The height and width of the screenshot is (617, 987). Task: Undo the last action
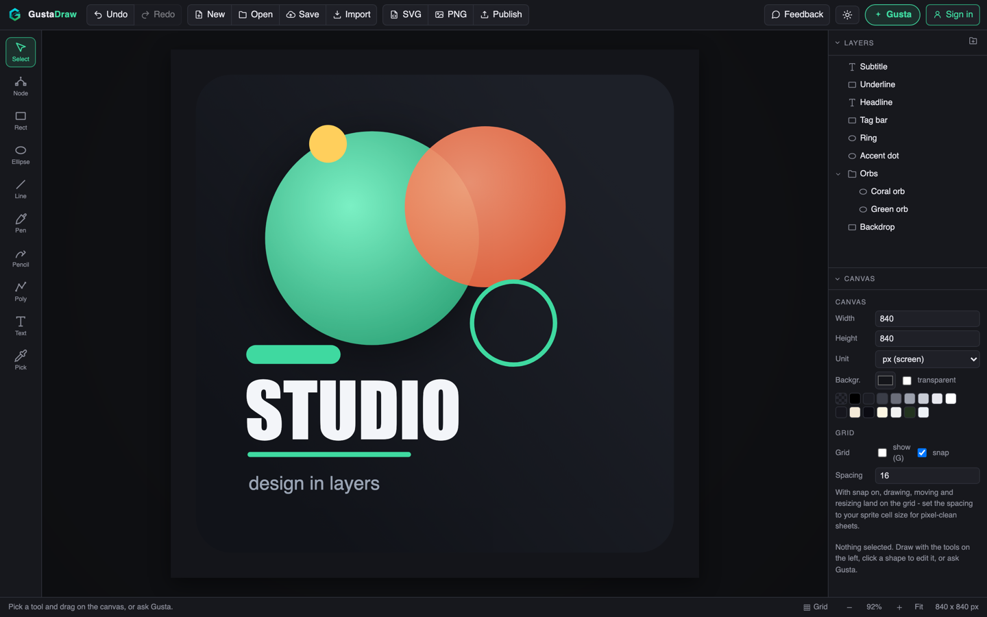pos(111,14)
